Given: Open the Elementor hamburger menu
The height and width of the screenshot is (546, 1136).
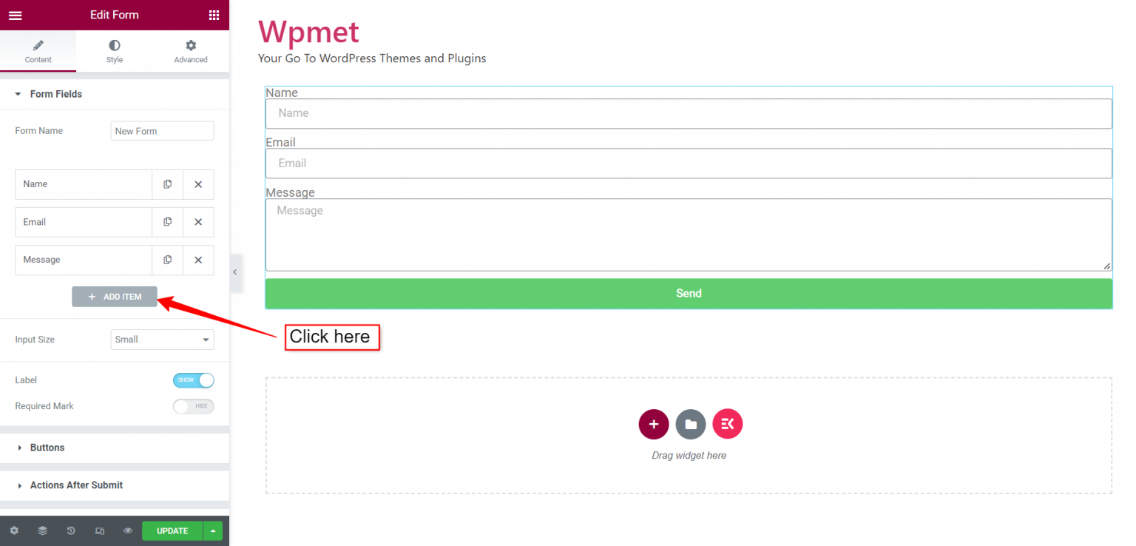Looking at the screenshot, I should coord(15,15).
